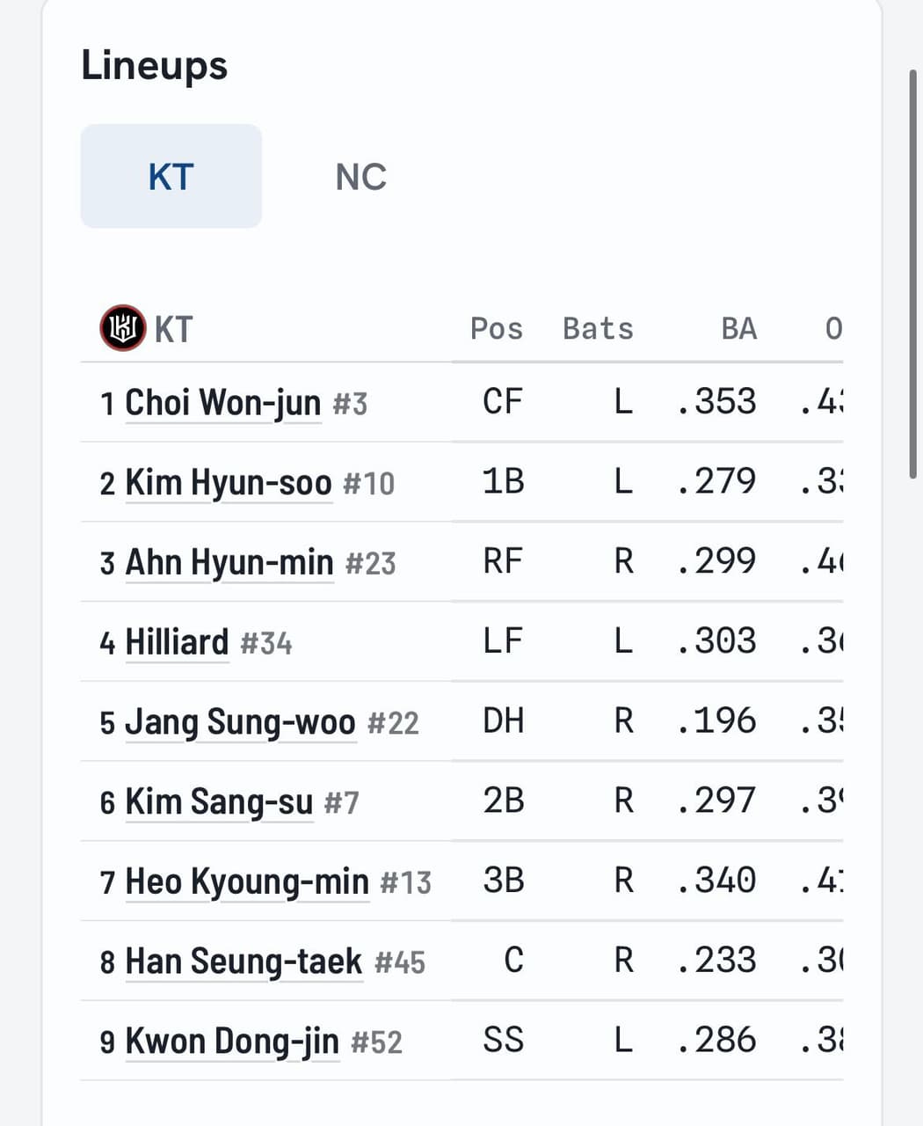Click Hilliard's LF position cell
This screenshot has width=923, height=1126.
503,641
